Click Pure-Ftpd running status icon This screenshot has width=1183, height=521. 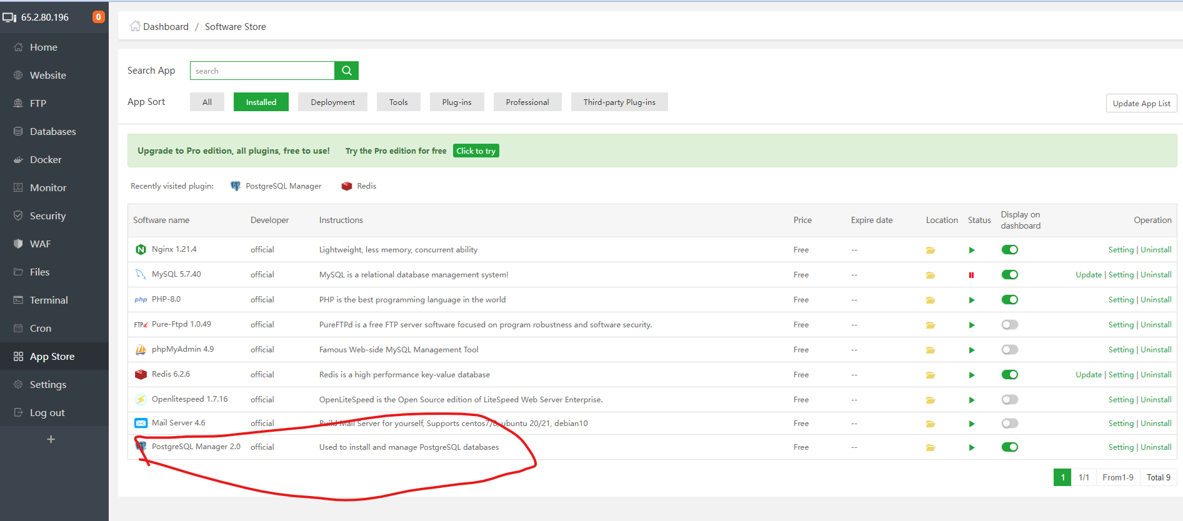tap(972, 325)
